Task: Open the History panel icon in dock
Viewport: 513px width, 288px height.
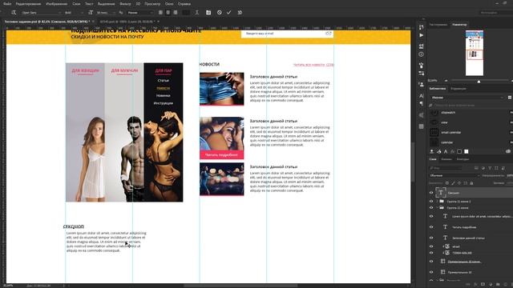Action: click(x=421, y=26)
